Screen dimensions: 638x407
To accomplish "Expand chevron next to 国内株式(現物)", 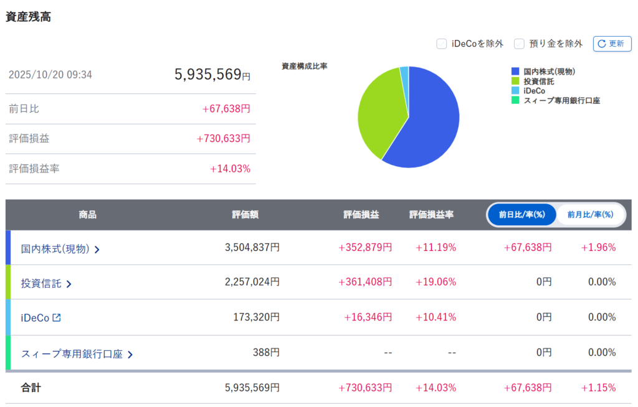I will click(x=97, y=250).
